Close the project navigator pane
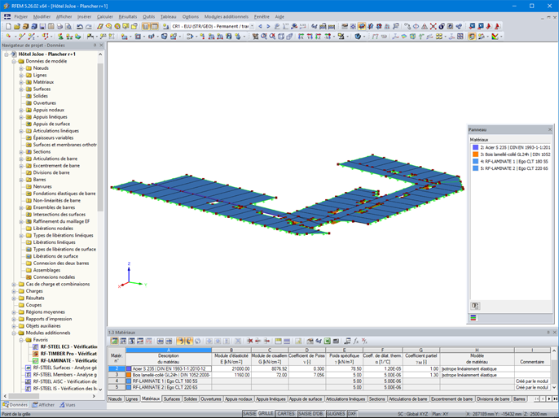 (102, 46)
